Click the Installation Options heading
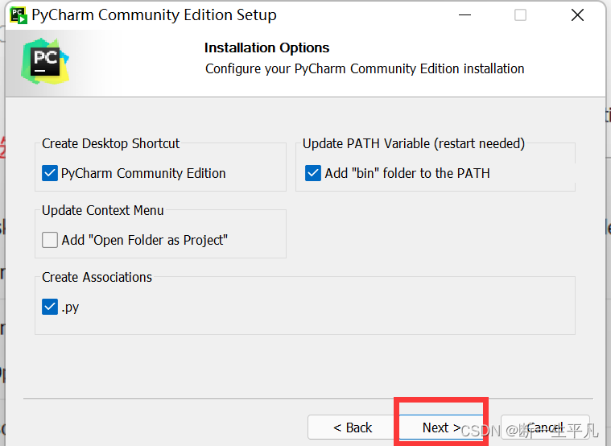611x446 pixels. coord(266,47)
